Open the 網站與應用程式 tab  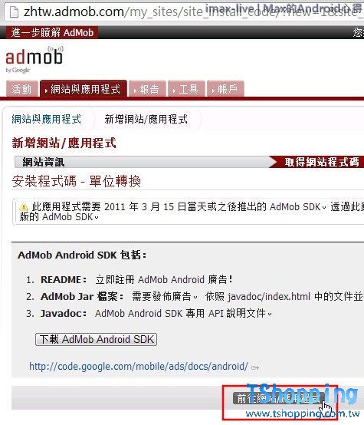84,89
